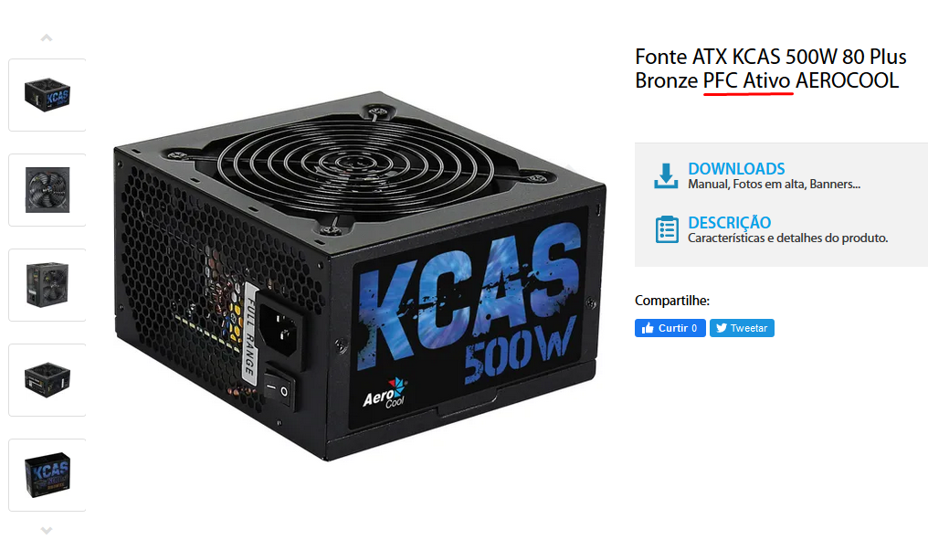Select the fourth thumbnail showing rear angle
This screenshot has height=540, width=928.
[x=47, y=380]
